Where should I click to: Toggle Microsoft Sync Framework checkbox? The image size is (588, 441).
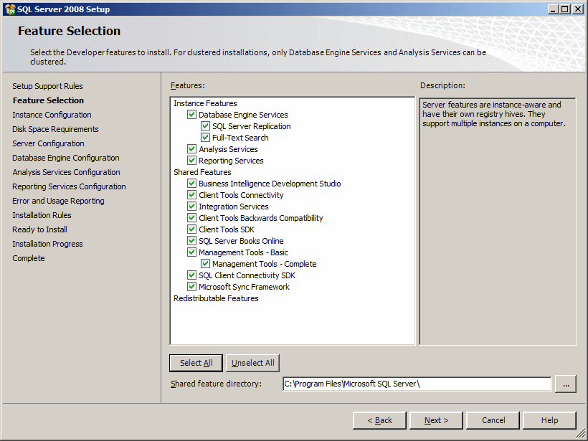191,287
